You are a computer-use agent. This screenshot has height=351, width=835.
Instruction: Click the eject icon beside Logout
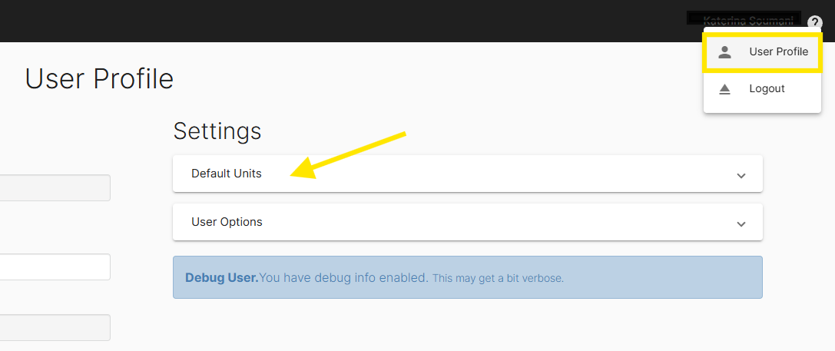tap(724, 89)
